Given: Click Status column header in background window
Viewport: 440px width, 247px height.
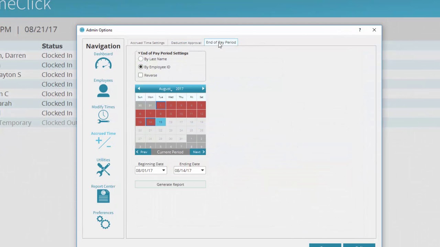Looking at the screenshot, I should (x=52, y=46).
